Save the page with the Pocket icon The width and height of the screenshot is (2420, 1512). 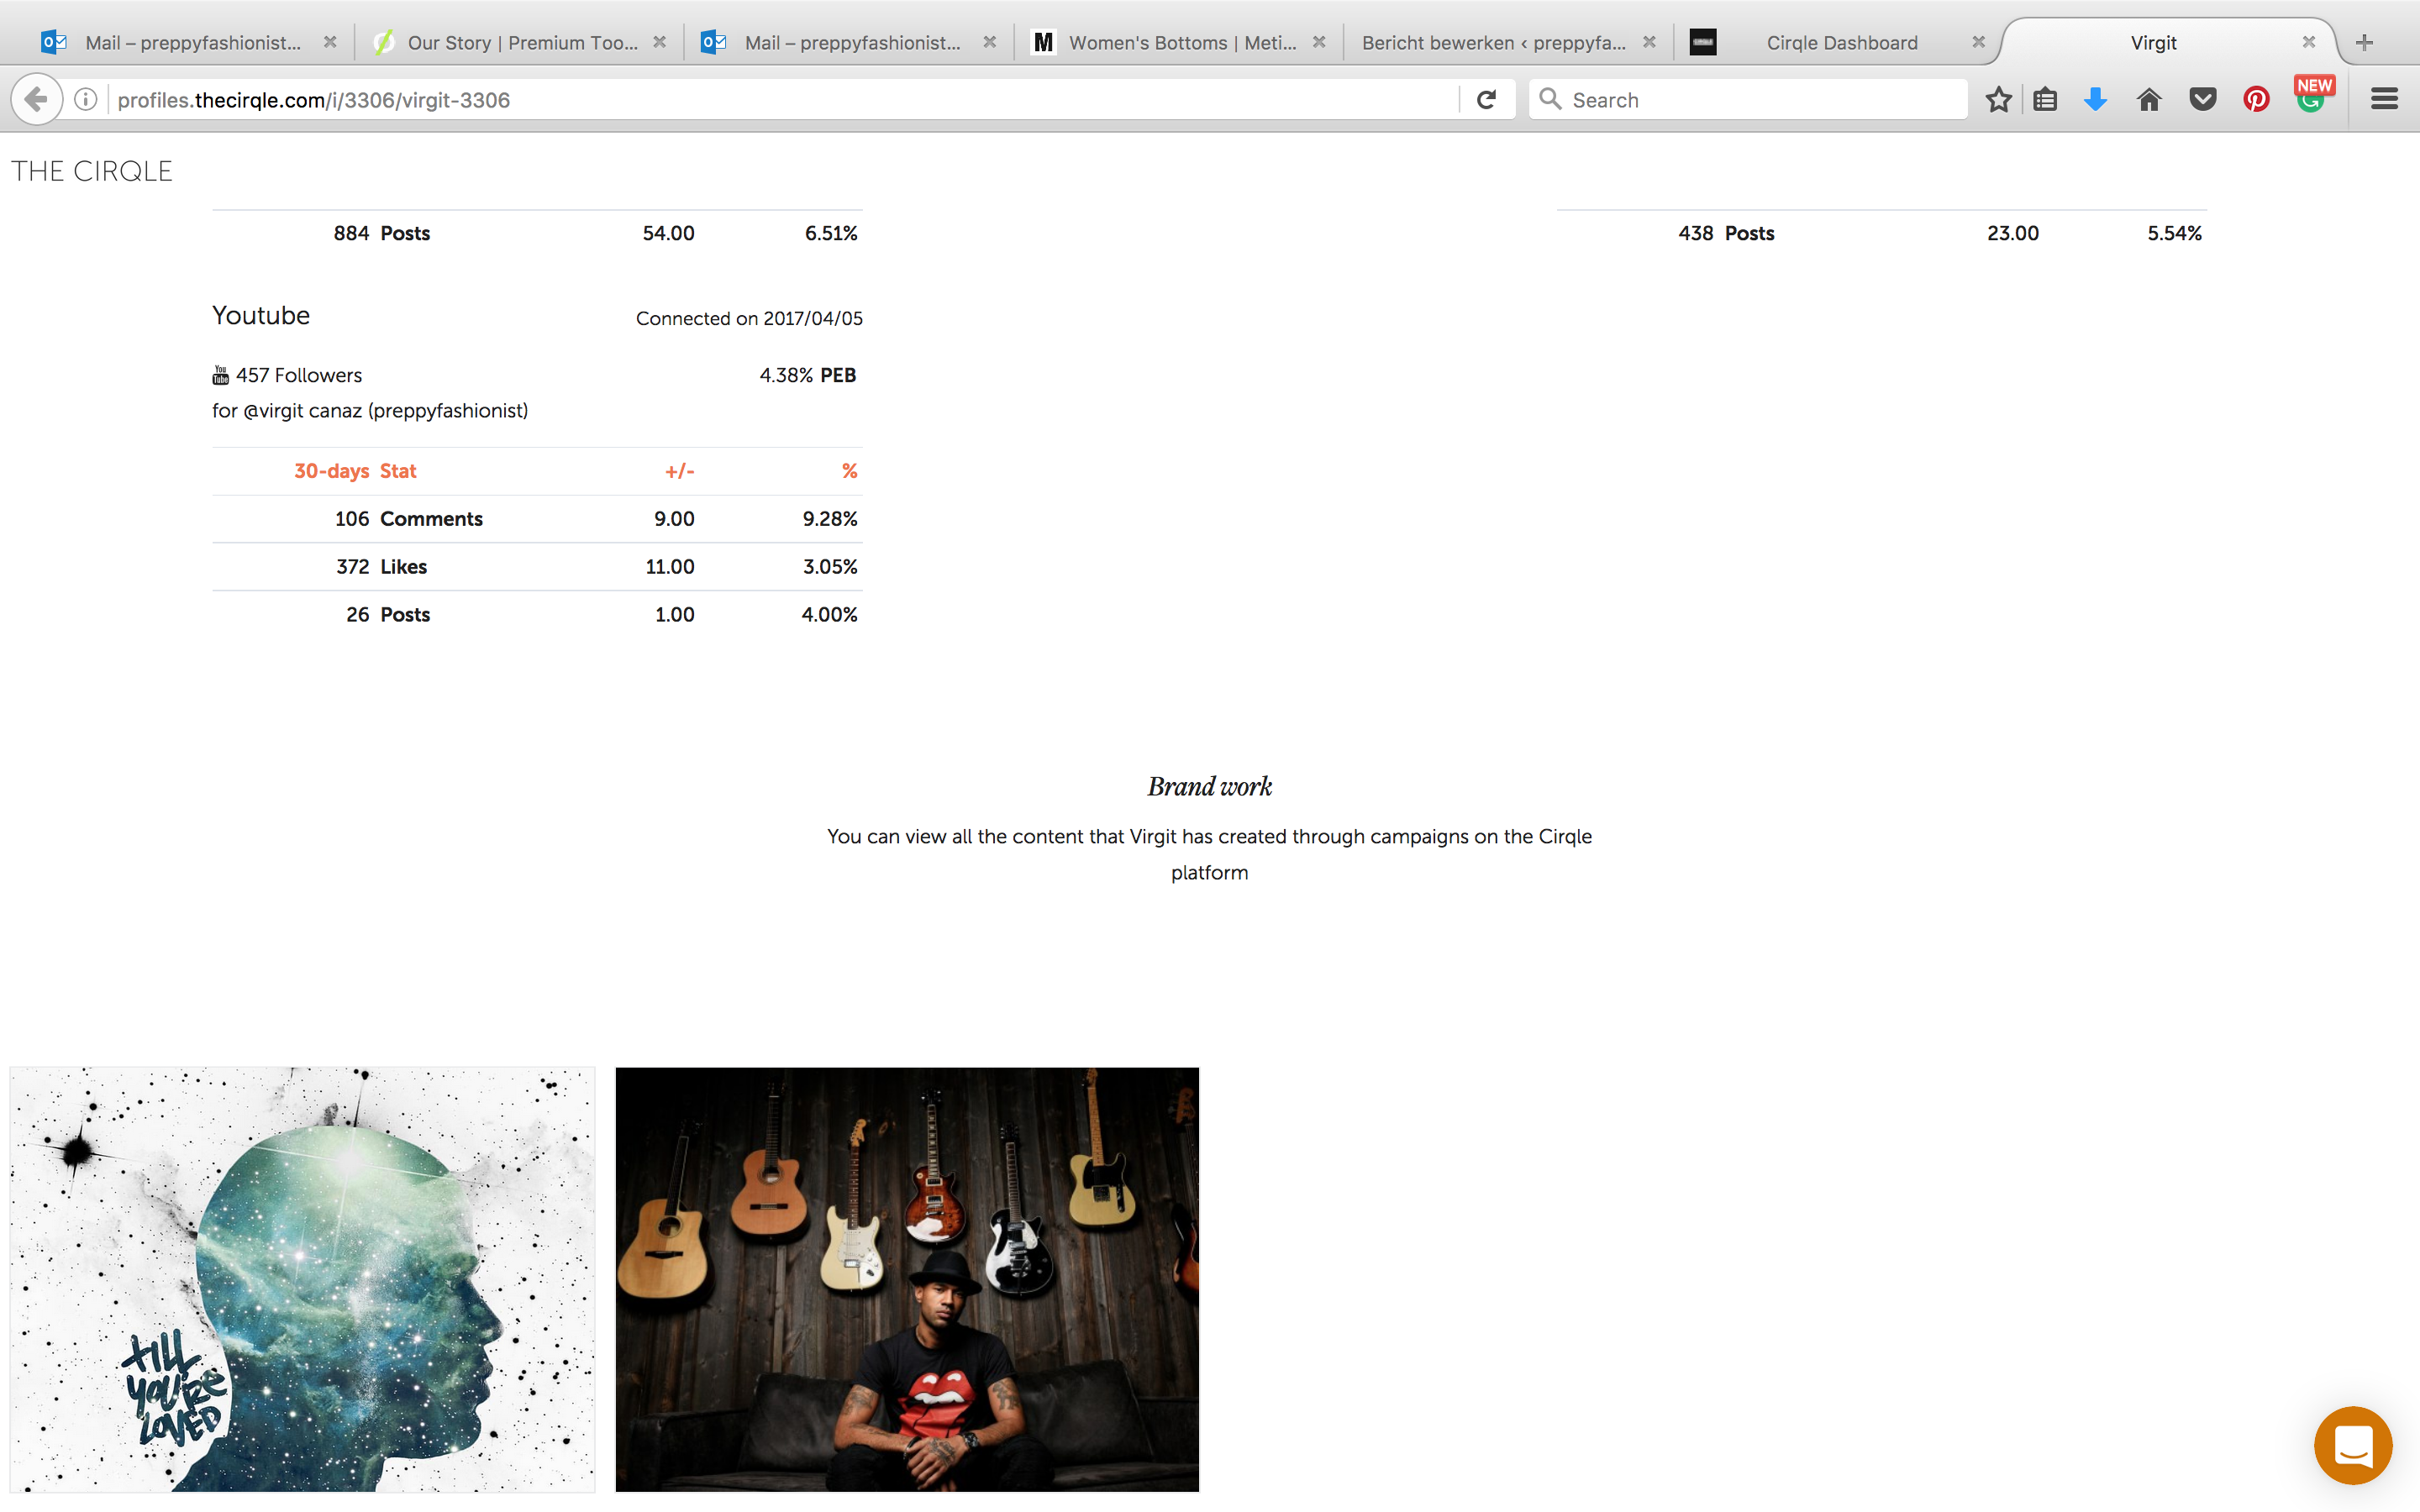2202,99
